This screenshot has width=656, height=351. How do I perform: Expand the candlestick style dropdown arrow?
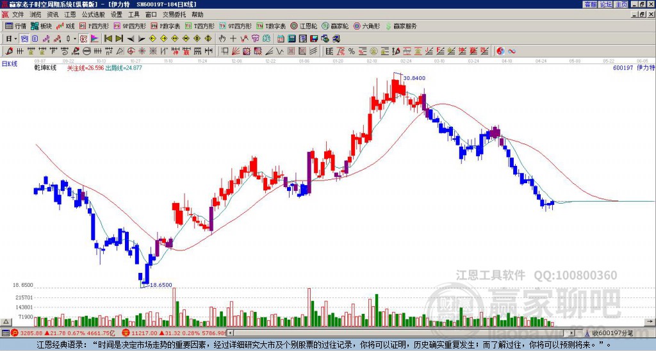[75, 39]
